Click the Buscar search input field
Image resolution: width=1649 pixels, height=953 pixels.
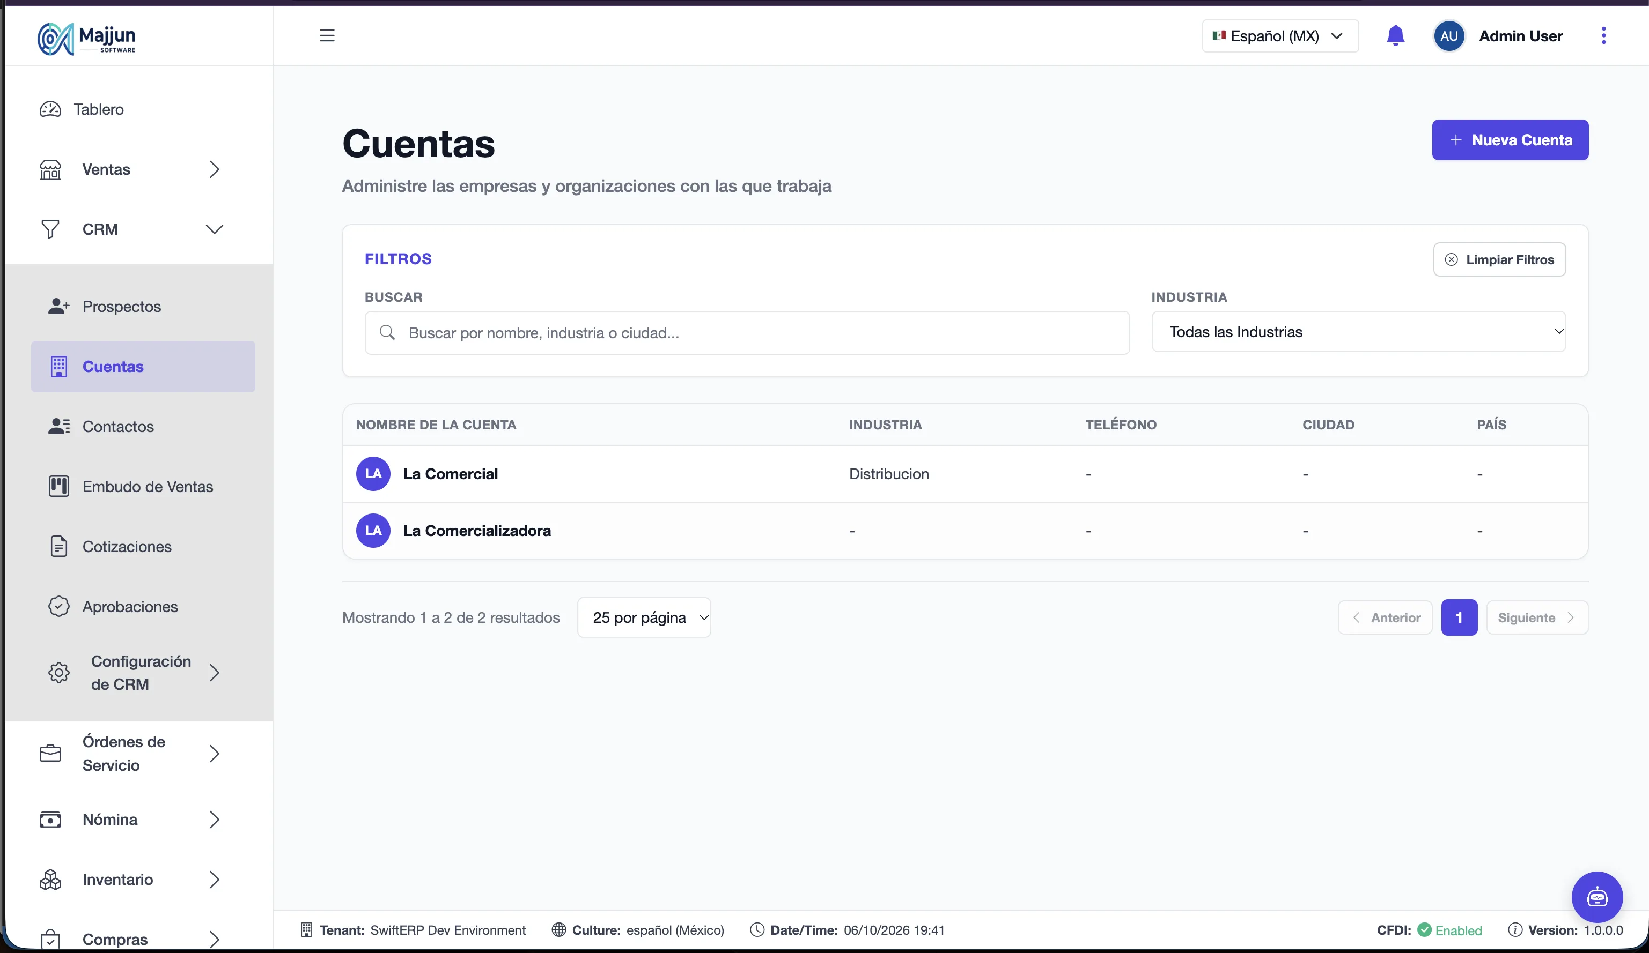pyautogui.click(x=747, y=333)
